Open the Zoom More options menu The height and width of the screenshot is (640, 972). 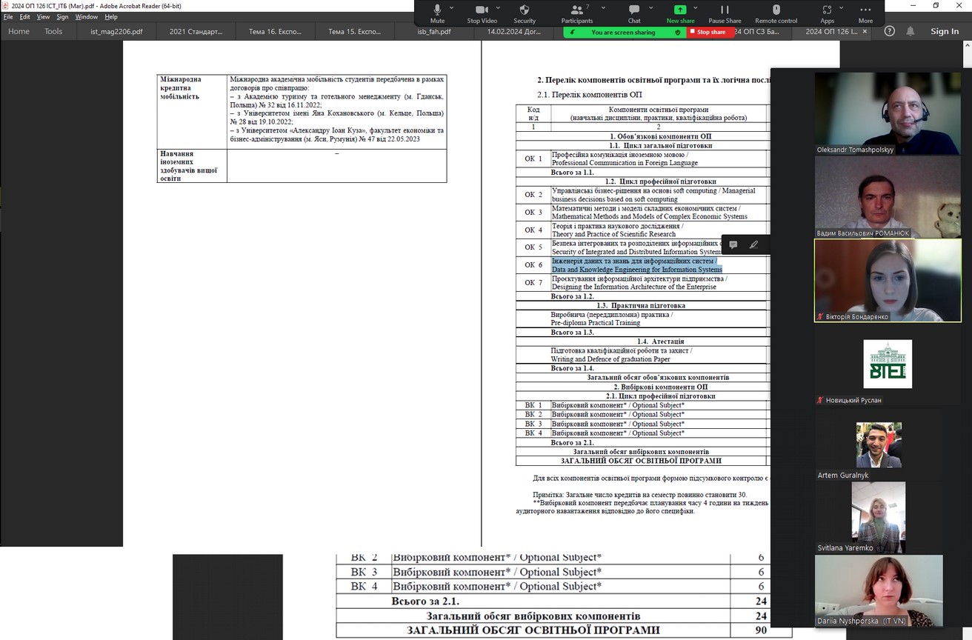click(865, 10)
